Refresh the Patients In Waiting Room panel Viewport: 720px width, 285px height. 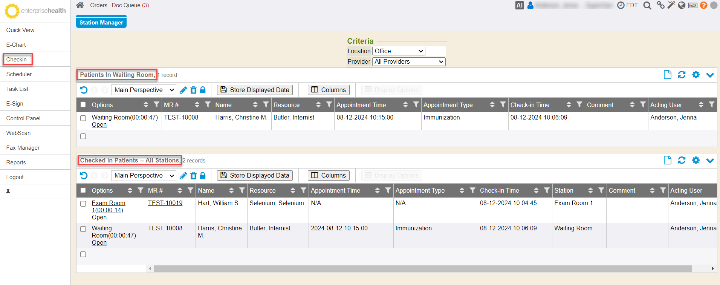682,75
